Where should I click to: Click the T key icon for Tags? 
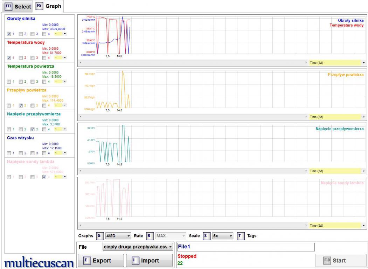tap(241, 236)
